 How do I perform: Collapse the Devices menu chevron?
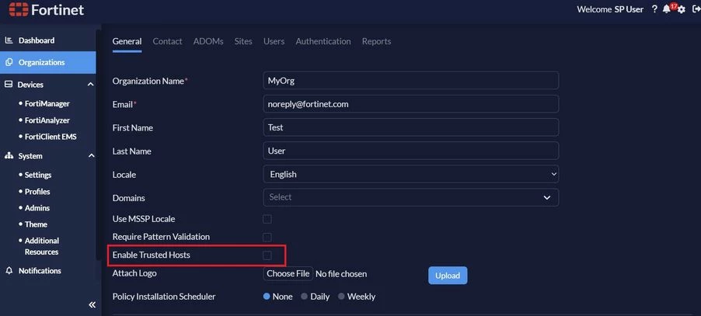pyautogui.click(x=91, y=85)
